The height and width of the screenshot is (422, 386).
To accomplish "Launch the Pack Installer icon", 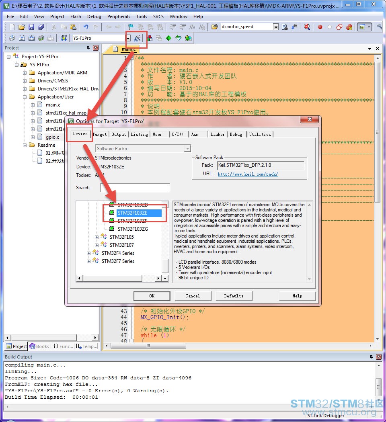I will click(x=188, y=38).
